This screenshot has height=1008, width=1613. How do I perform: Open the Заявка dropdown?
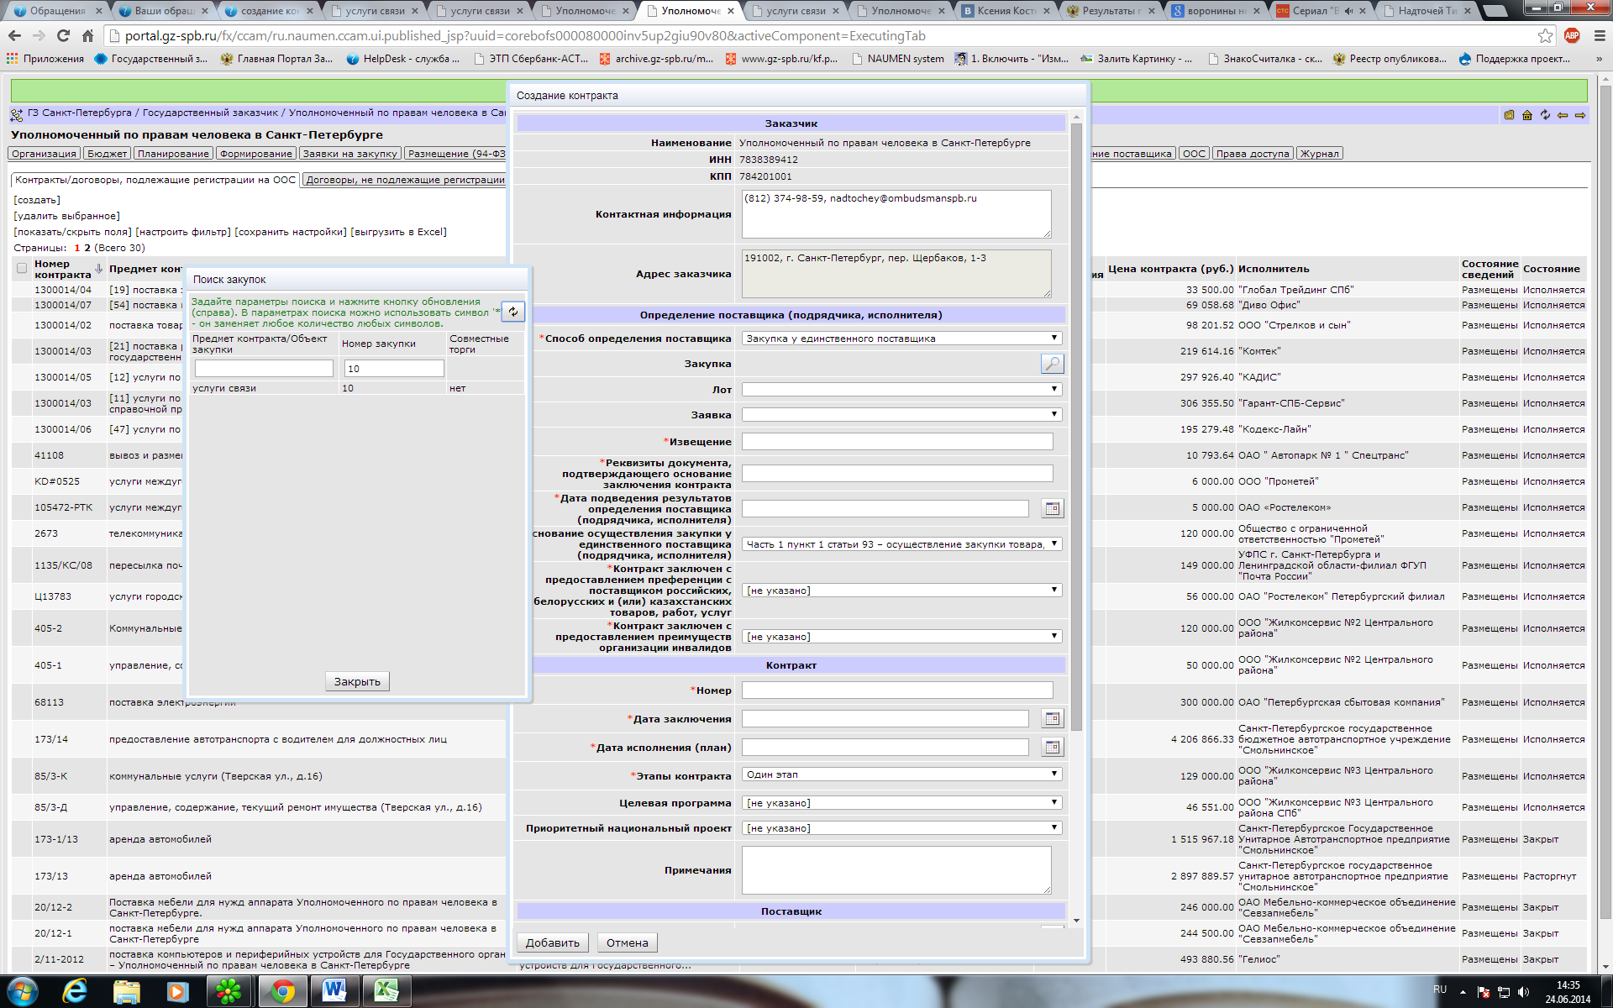coord(901,414)
